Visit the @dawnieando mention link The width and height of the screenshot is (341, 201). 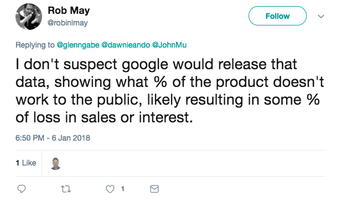pos(126,45)
